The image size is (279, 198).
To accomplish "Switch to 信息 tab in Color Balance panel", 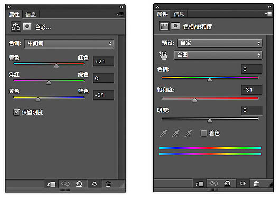I will 31,15.
